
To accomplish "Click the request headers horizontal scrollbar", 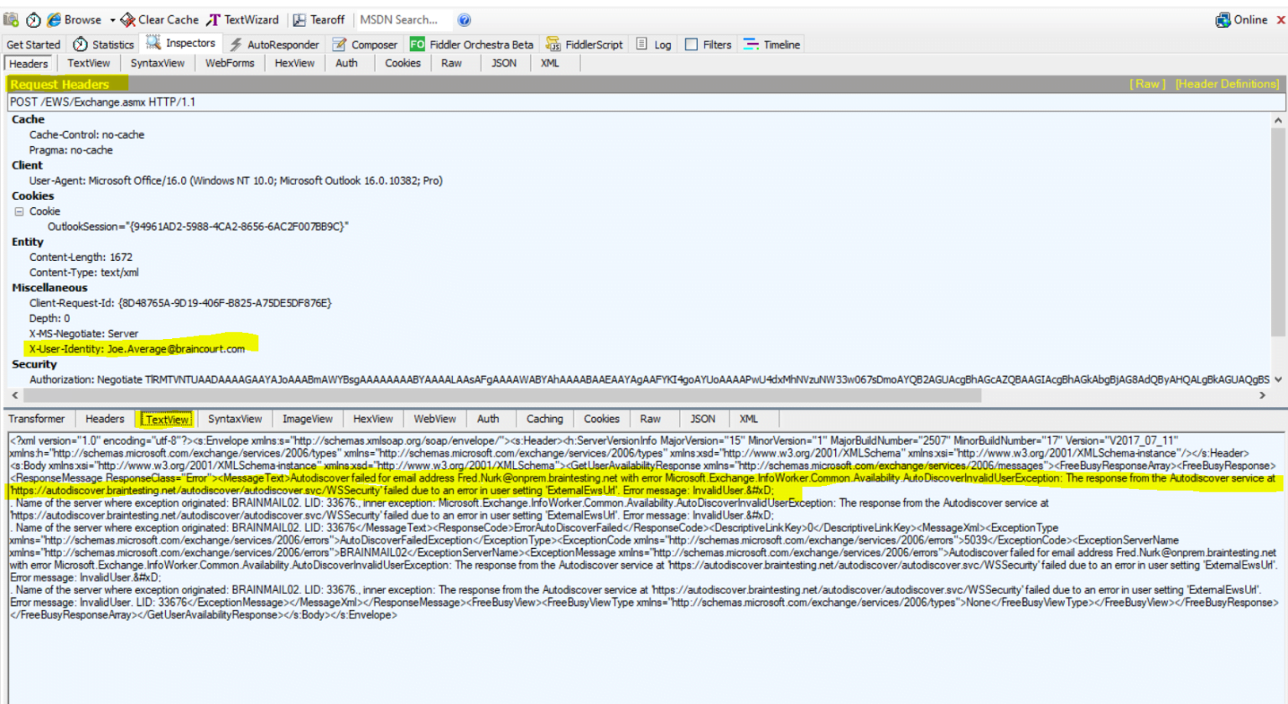I will [503, 394].
